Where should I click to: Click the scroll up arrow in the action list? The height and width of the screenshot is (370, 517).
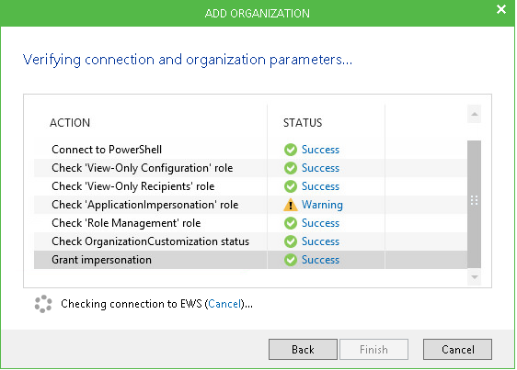coord(474,114)
